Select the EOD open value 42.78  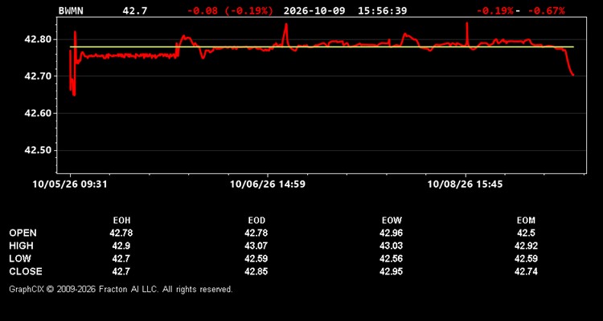pyautogui.click(x=256, y=233)
